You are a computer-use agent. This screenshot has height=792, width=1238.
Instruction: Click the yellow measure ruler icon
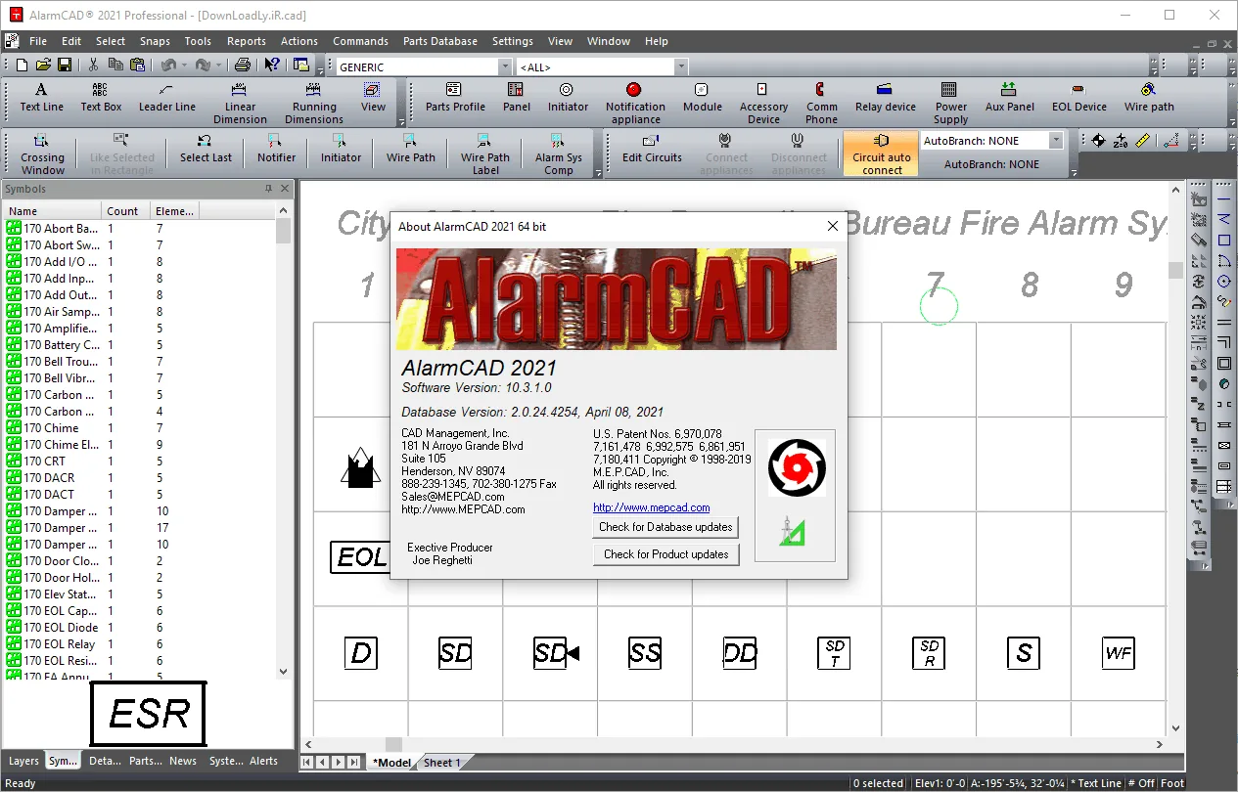pyautogui.click(x=1142, y=141)
